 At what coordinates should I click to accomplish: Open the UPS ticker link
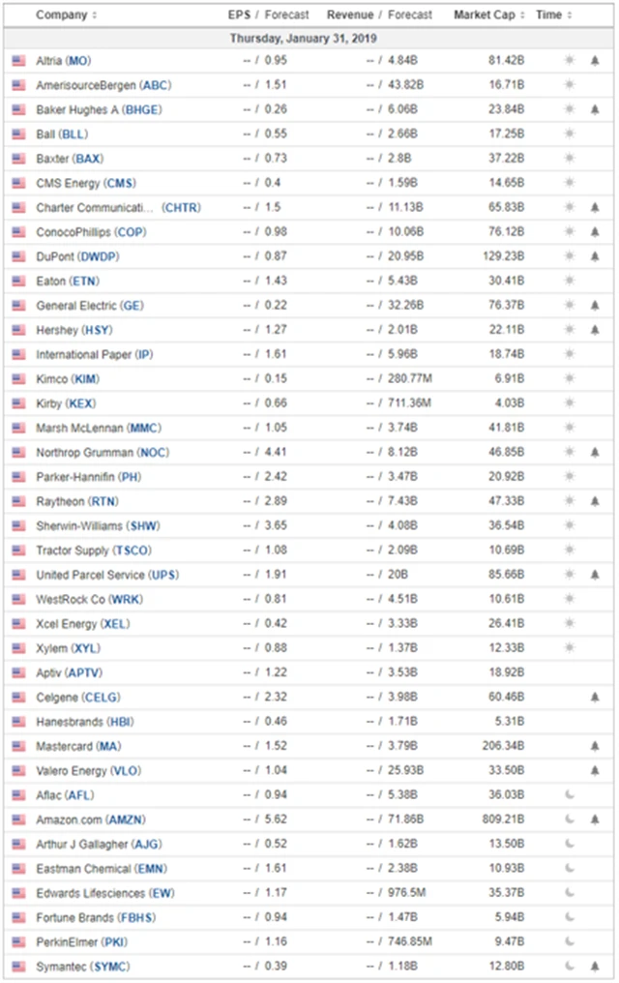point(165,575)
